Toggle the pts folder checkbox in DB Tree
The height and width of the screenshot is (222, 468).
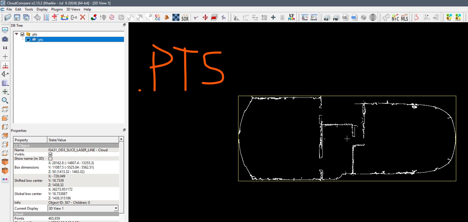(x=22, y=34)
